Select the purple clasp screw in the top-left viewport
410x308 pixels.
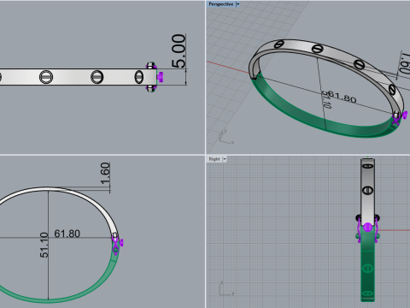click(161, 77)
